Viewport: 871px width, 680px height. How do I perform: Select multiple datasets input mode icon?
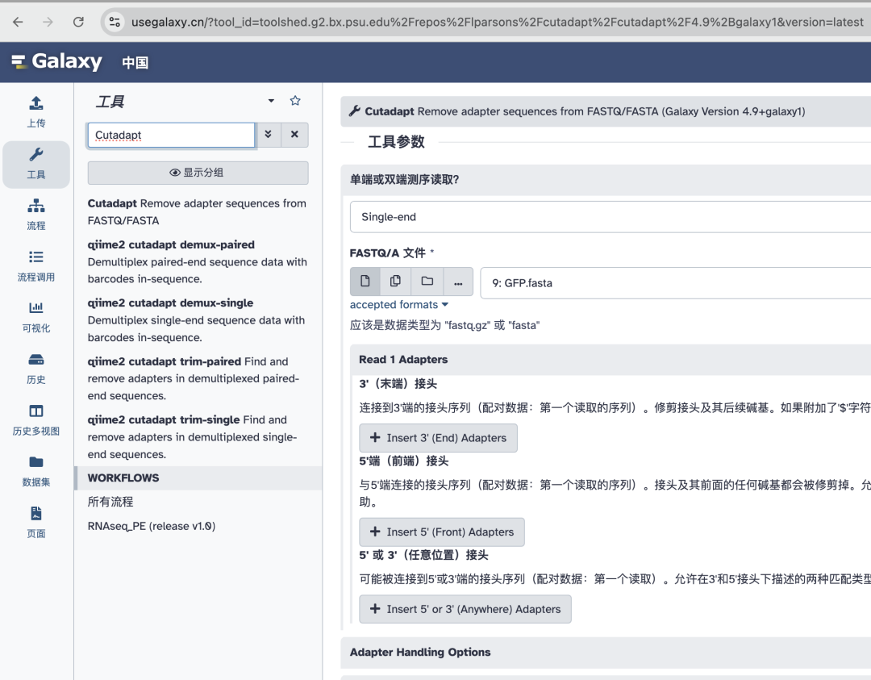pos(395,281)
